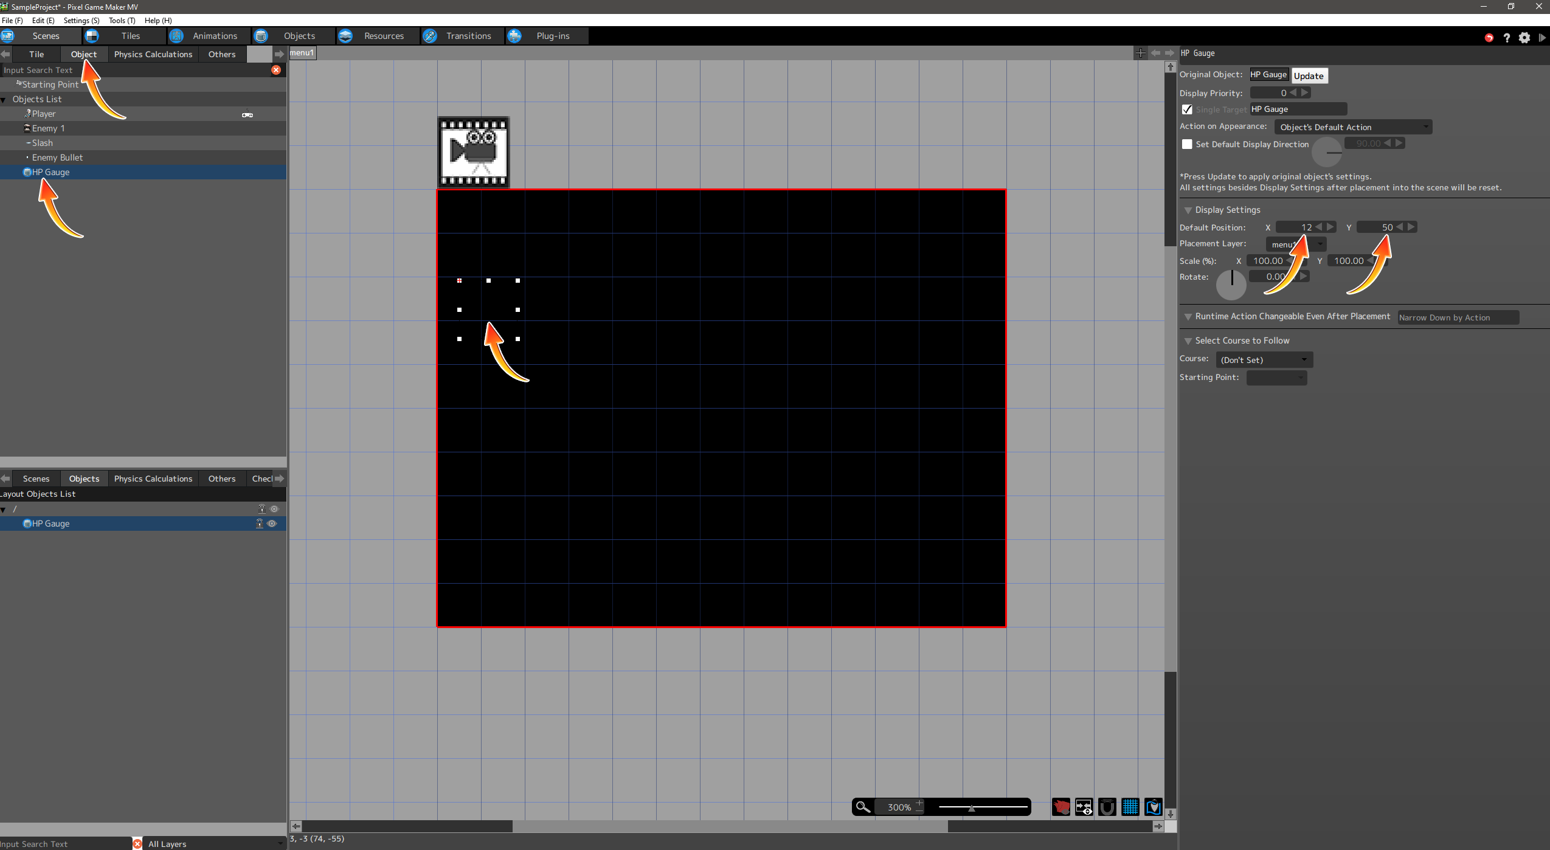1550x850 pixels.
Task: Select Enemy Bullet in Objects List
Action: pyautogui.click(x=57, y=157)
